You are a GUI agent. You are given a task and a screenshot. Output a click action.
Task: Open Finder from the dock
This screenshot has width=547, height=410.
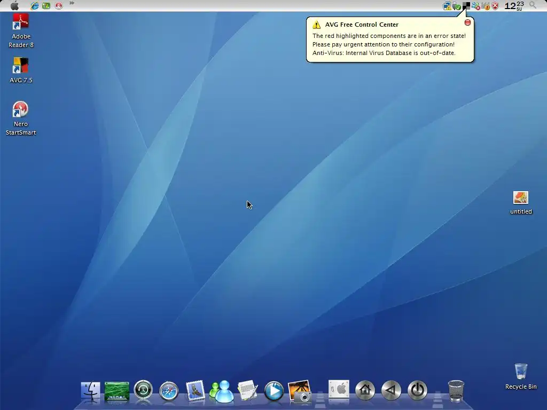pyautogui.click(x=90, y=391)
